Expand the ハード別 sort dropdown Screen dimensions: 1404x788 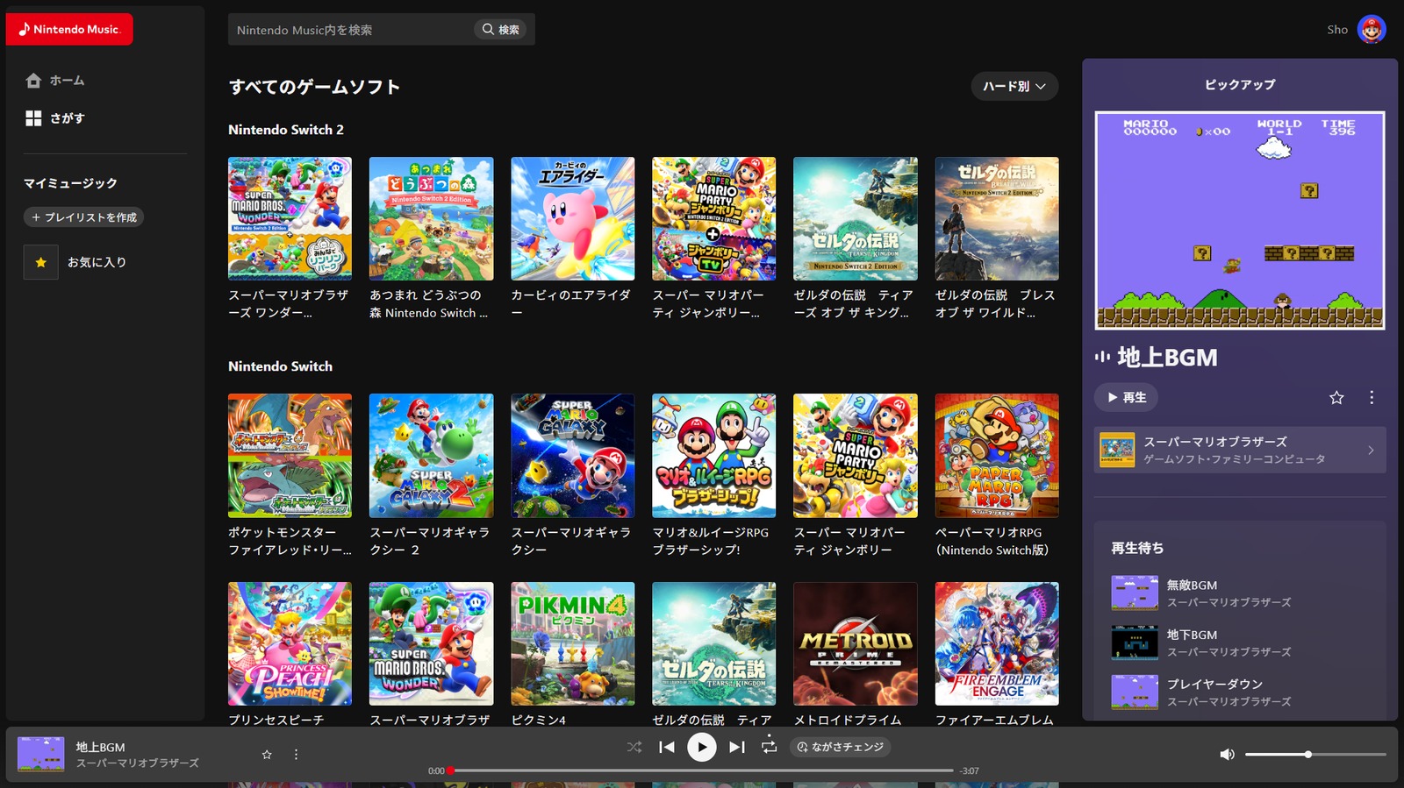[x=1014, y=86]
